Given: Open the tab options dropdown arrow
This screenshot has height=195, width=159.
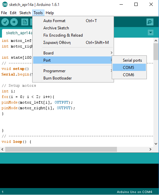Looking at the screenshot, I should (150, 33).
